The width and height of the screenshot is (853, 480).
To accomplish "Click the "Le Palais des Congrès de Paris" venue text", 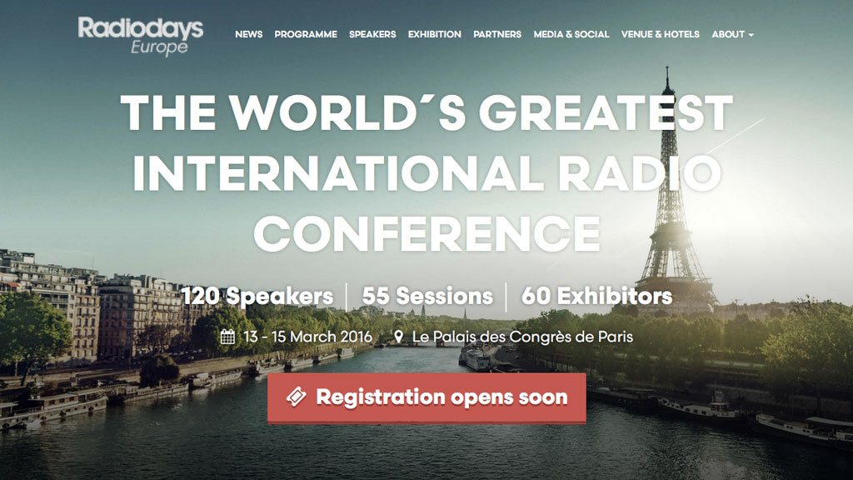I will tap(522, 337).
